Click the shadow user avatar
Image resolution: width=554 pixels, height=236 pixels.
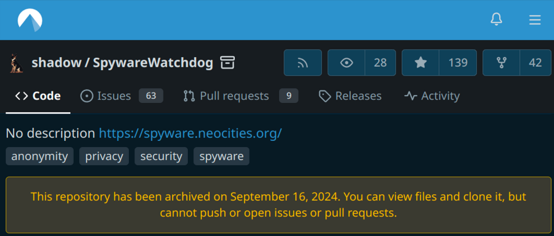click(16, 63)
